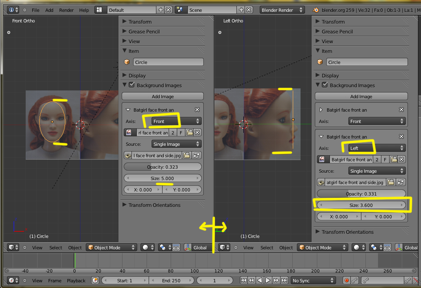Screen dimensions: 421x288
Task: Click the timeline editor type clock icon
Action: (x=13, y=280)
